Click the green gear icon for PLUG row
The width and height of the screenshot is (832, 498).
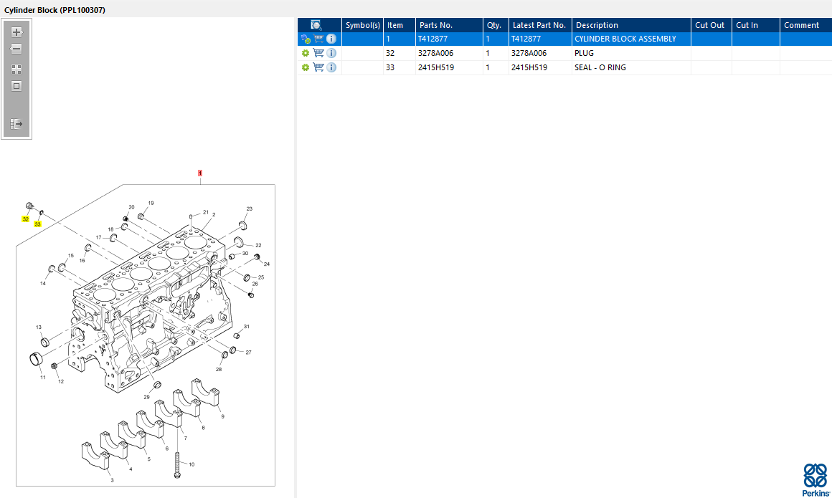pyautogui.click(x=306, y=53)
